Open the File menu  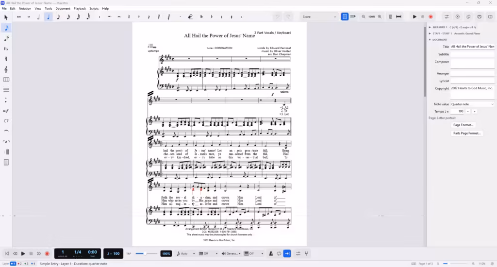click(x=4, y=9)
